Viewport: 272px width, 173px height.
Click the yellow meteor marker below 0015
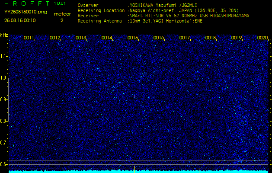click(x=134, y=170)
